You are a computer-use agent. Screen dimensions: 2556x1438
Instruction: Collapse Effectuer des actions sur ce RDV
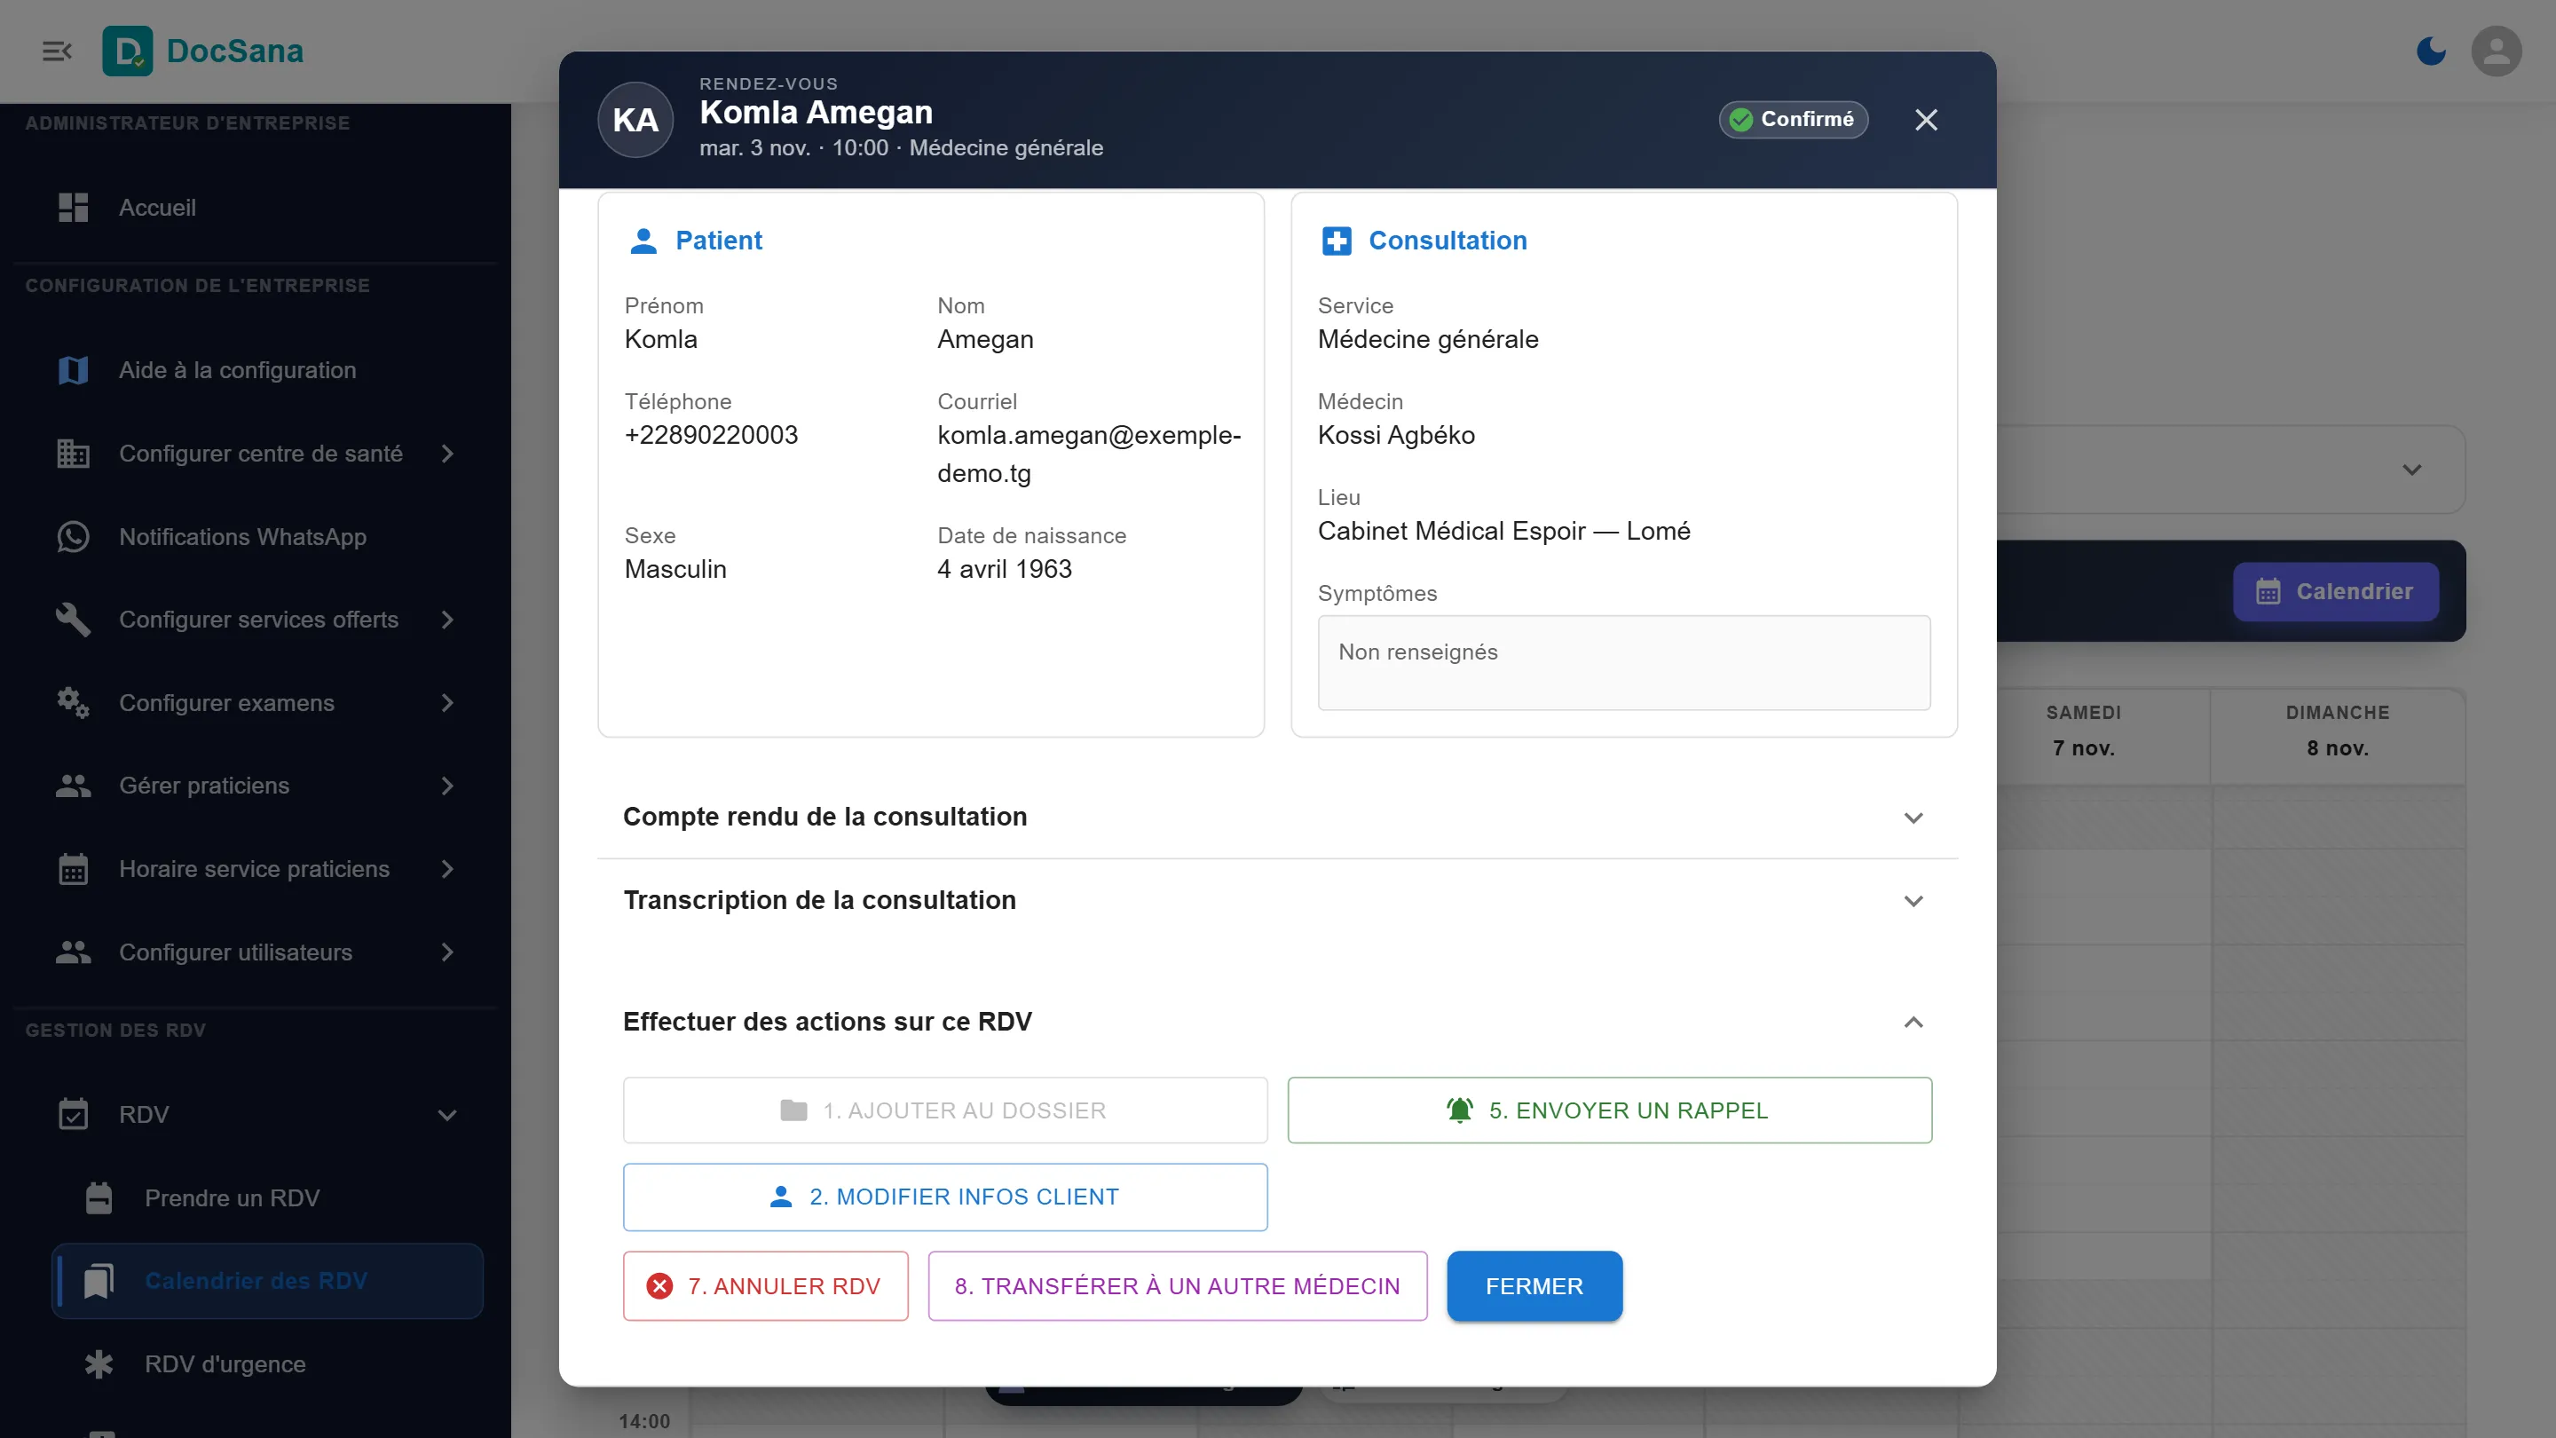click(1277, 1023)
